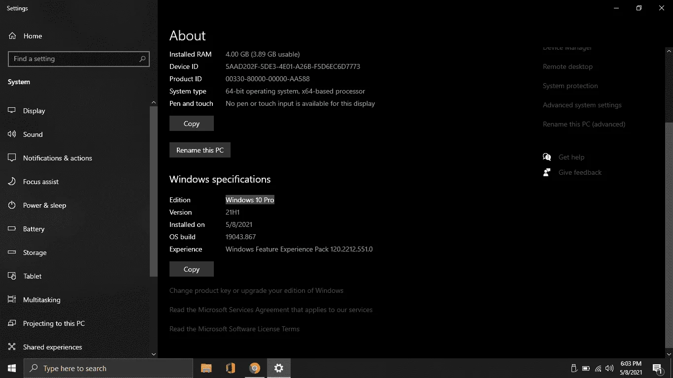Click Rename this PC (advanced) link
The width and height of the screenshot is (673, 378).
coord(584,124)
